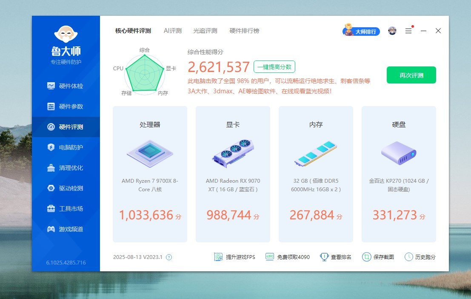
Task: Go to 硬件评测 benchmark section
Action: tap(65, 127)
